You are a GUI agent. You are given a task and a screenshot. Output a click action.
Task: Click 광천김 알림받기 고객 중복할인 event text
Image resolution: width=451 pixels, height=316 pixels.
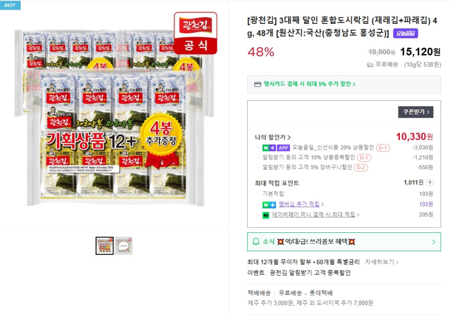tap(310, 273)
